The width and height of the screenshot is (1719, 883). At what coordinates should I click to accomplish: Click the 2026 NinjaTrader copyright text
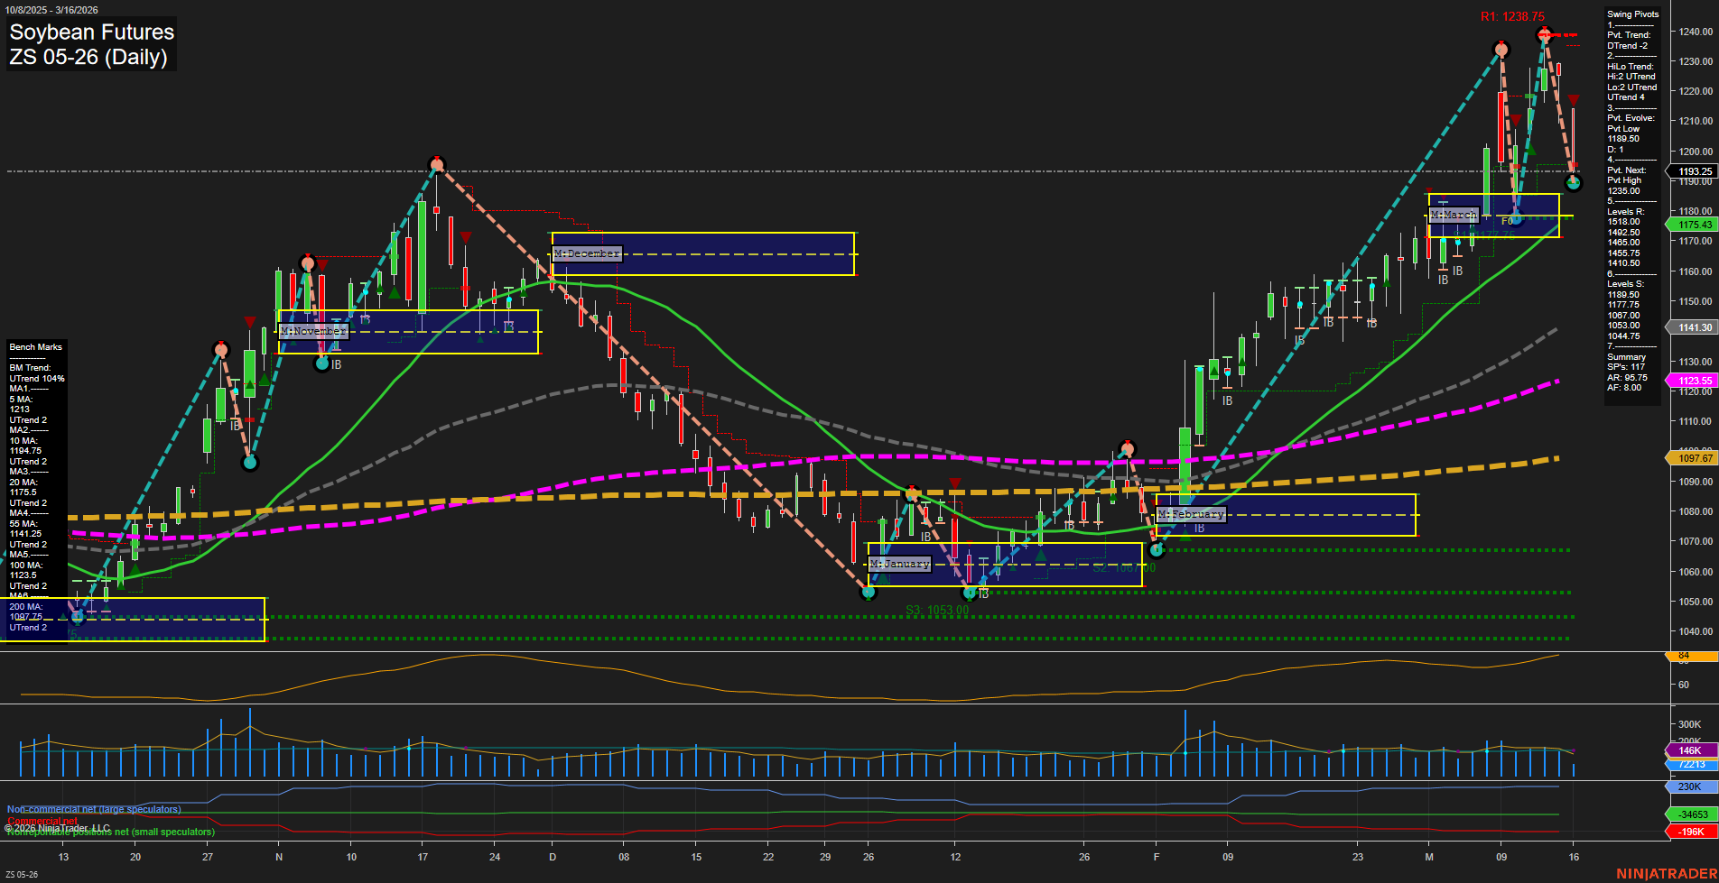click(x=58, y=827)
